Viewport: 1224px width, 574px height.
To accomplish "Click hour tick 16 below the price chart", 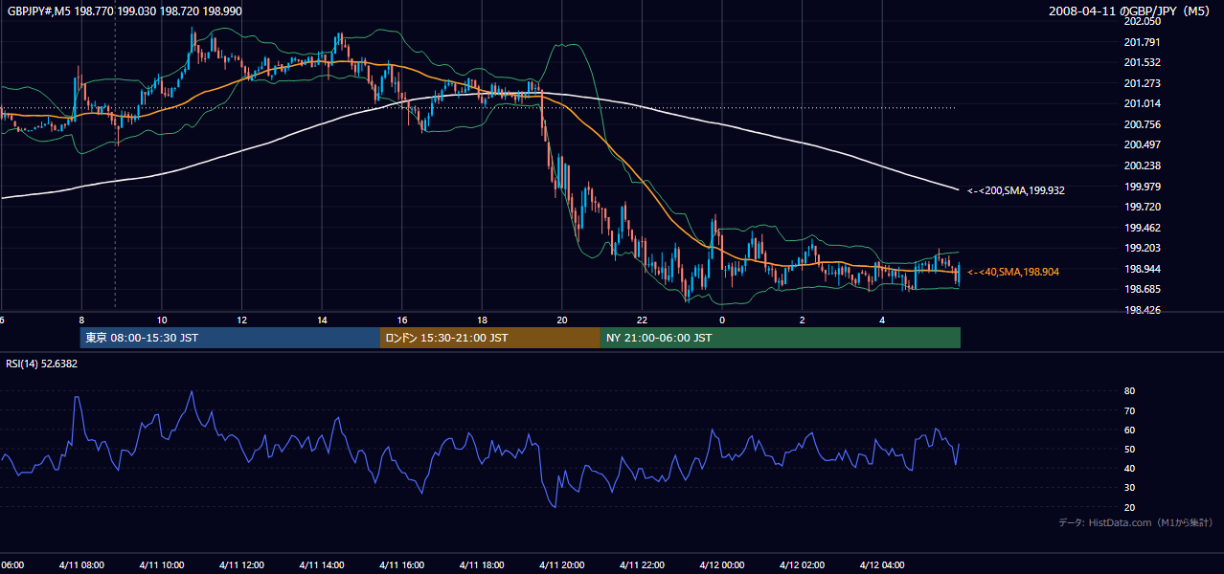I will click(x=401, y=320).
